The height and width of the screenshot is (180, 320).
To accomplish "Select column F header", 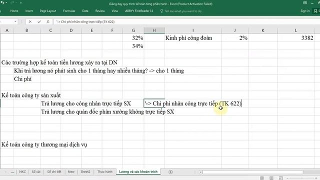I will pyautogui.click(x=112, y=30).
